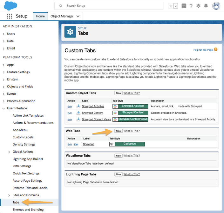
Task: Open Help for this Page link
Action: coord(203,50)
